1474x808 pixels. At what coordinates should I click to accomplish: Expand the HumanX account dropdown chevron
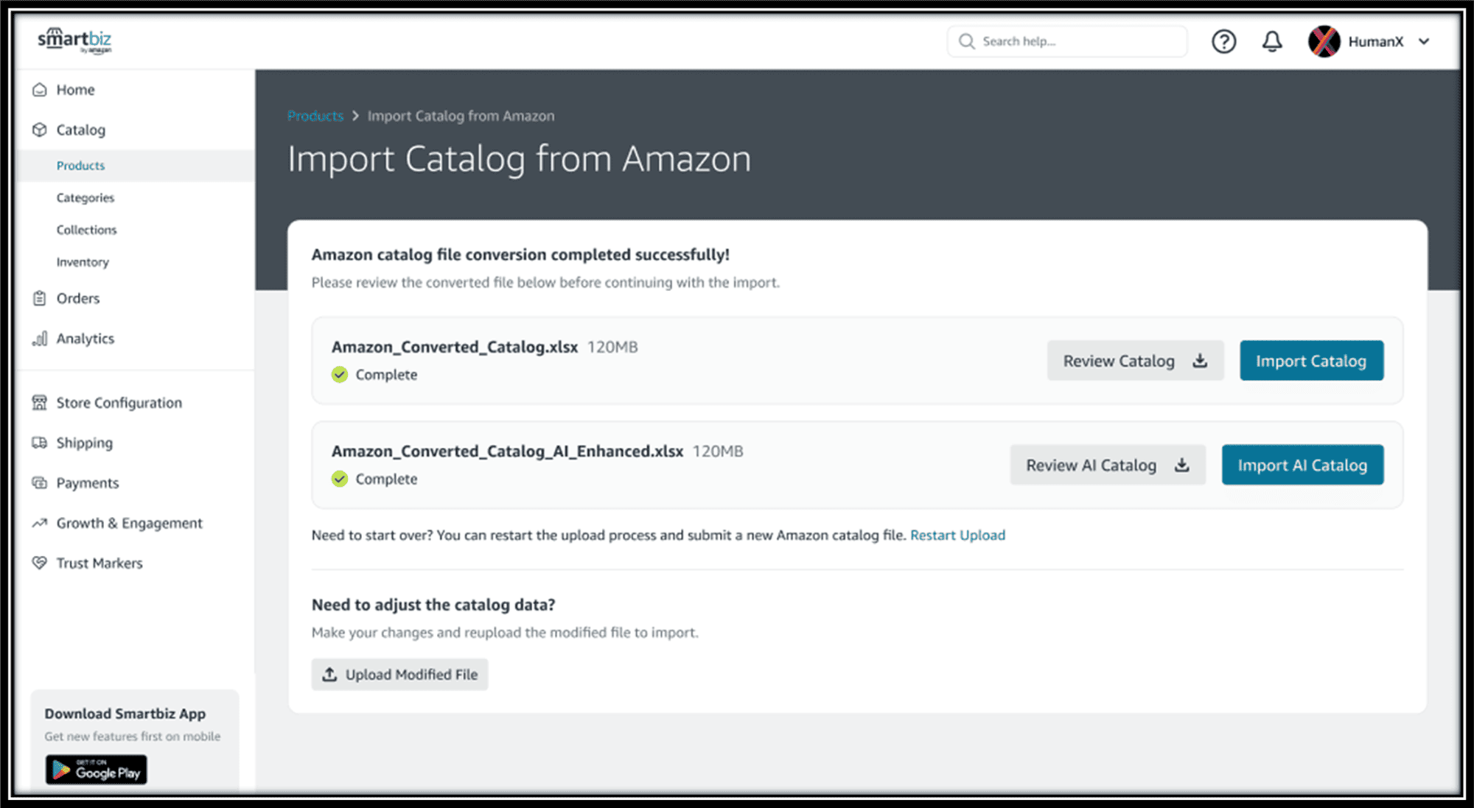(x=1424, y=41)
